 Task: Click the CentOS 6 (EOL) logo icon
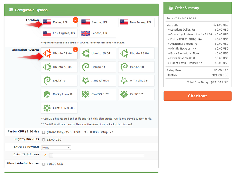coord(47,108)
